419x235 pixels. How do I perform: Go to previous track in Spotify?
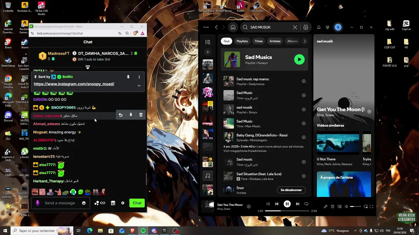277,204
